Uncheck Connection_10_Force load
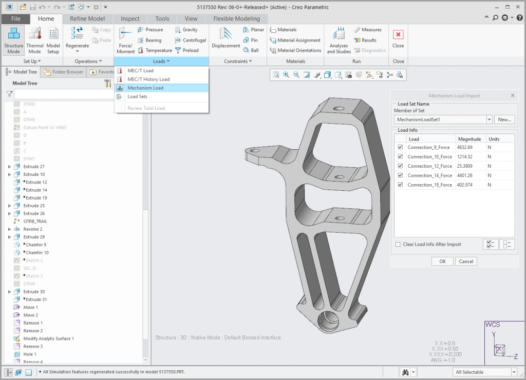This screenshot has width=526, height=380. (x=400, y=156)
